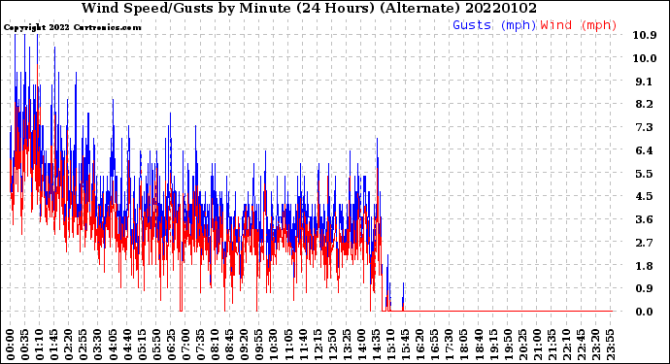Click x-axis time label 15:45
Image resolution: width=670 pixels, height=364 pixels.
[405, 345]
